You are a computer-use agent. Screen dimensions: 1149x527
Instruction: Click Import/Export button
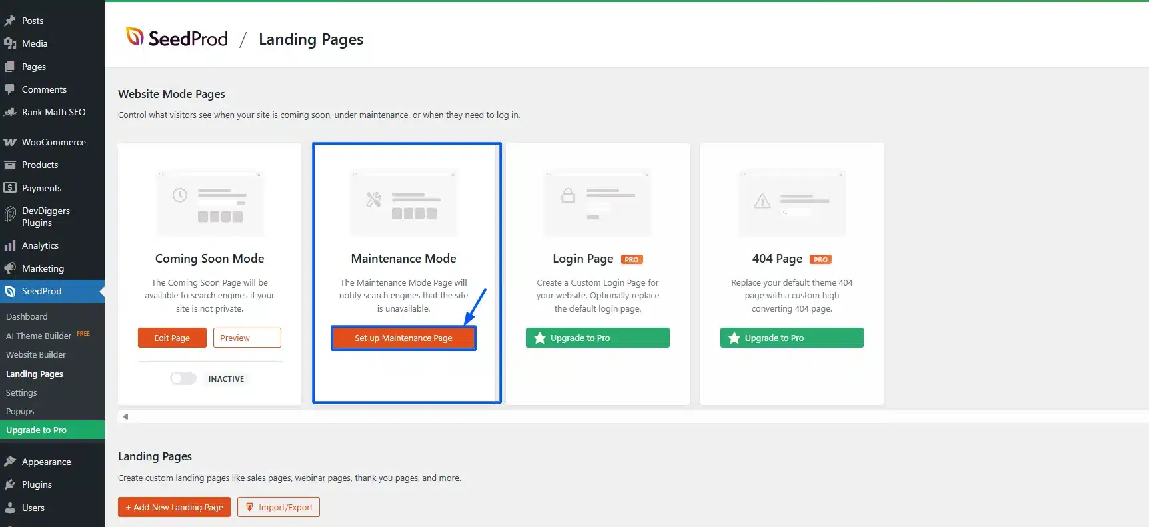pyautogui.click(x=279, y=507)
